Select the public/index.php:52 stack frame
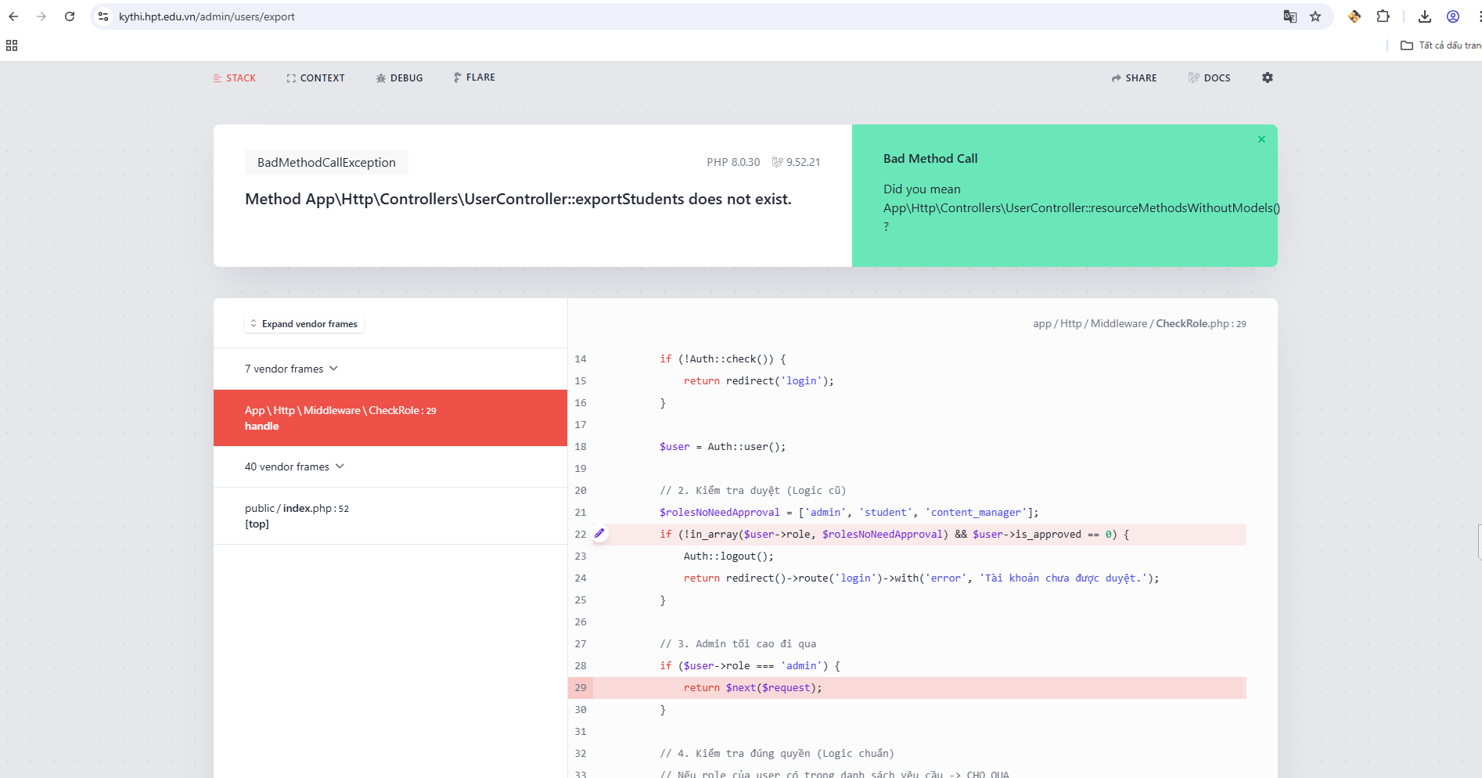This screenshot has width=1482, height=778. coord(390,516)
